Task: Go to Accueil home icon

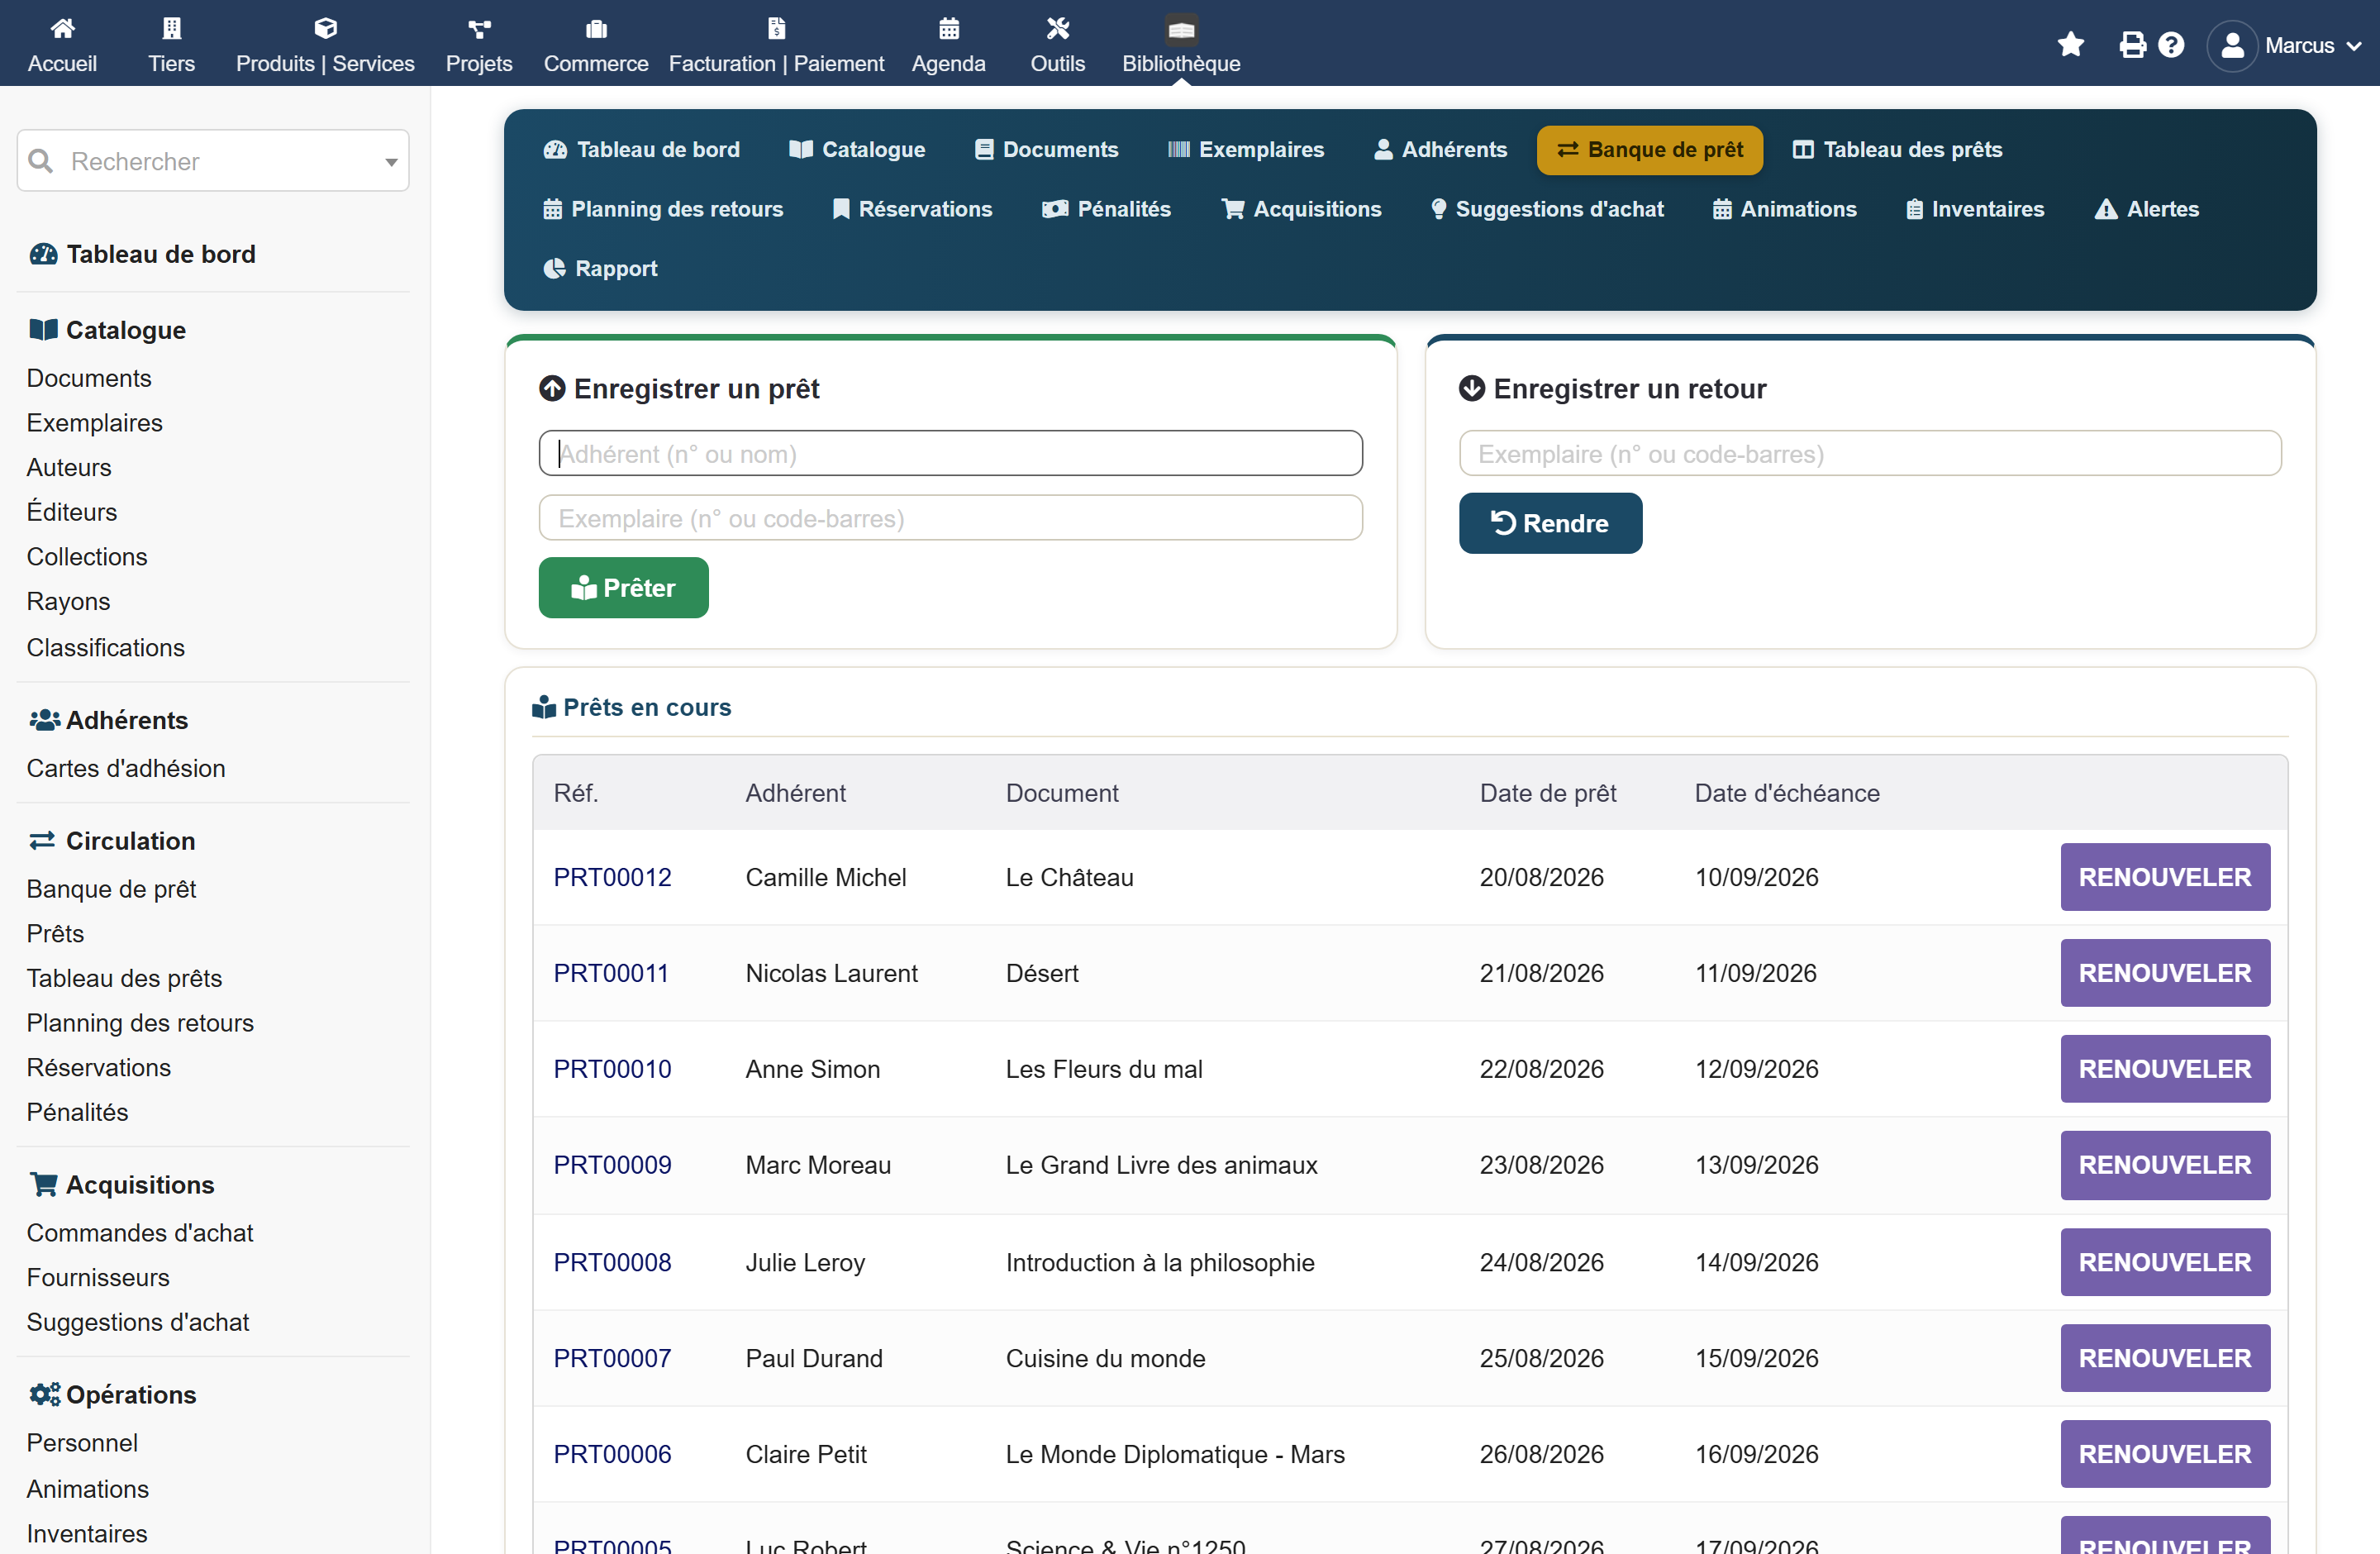Action: pyautogui.click(x=62, y=29)
